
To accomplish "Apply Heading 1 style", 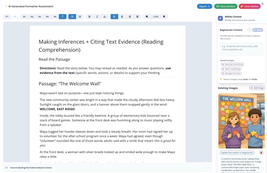I will [x=24, y=16].
